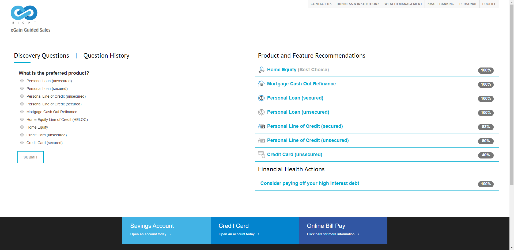514x250 pixels.
Task: Click the Personal Line of Credit (unsecured) icon
Action: click(x=261, y=140)
